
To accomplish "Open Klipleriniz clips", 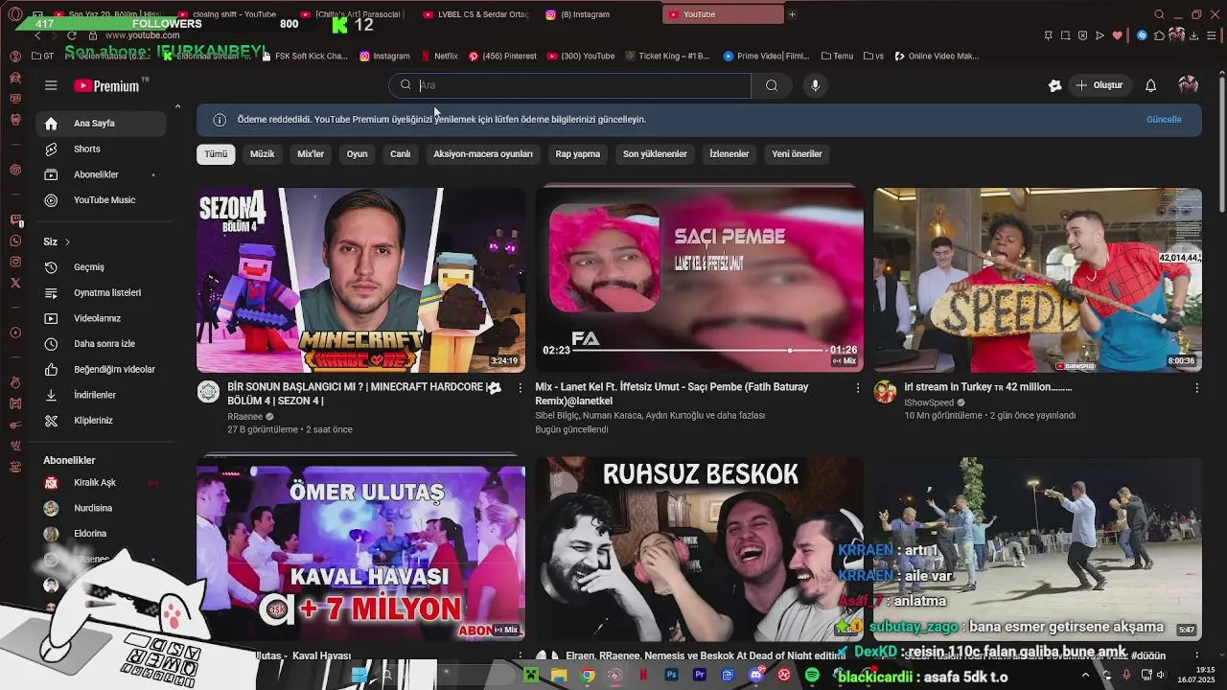I will click(x=101, y=420).
